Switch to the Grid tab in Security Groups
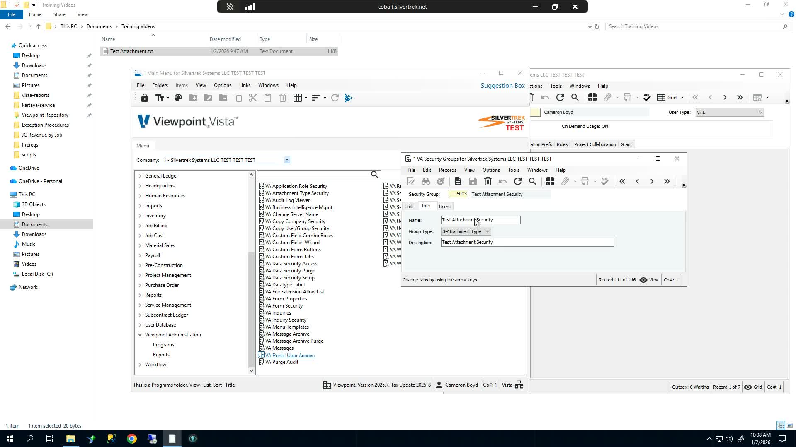 tap(408, 207)
